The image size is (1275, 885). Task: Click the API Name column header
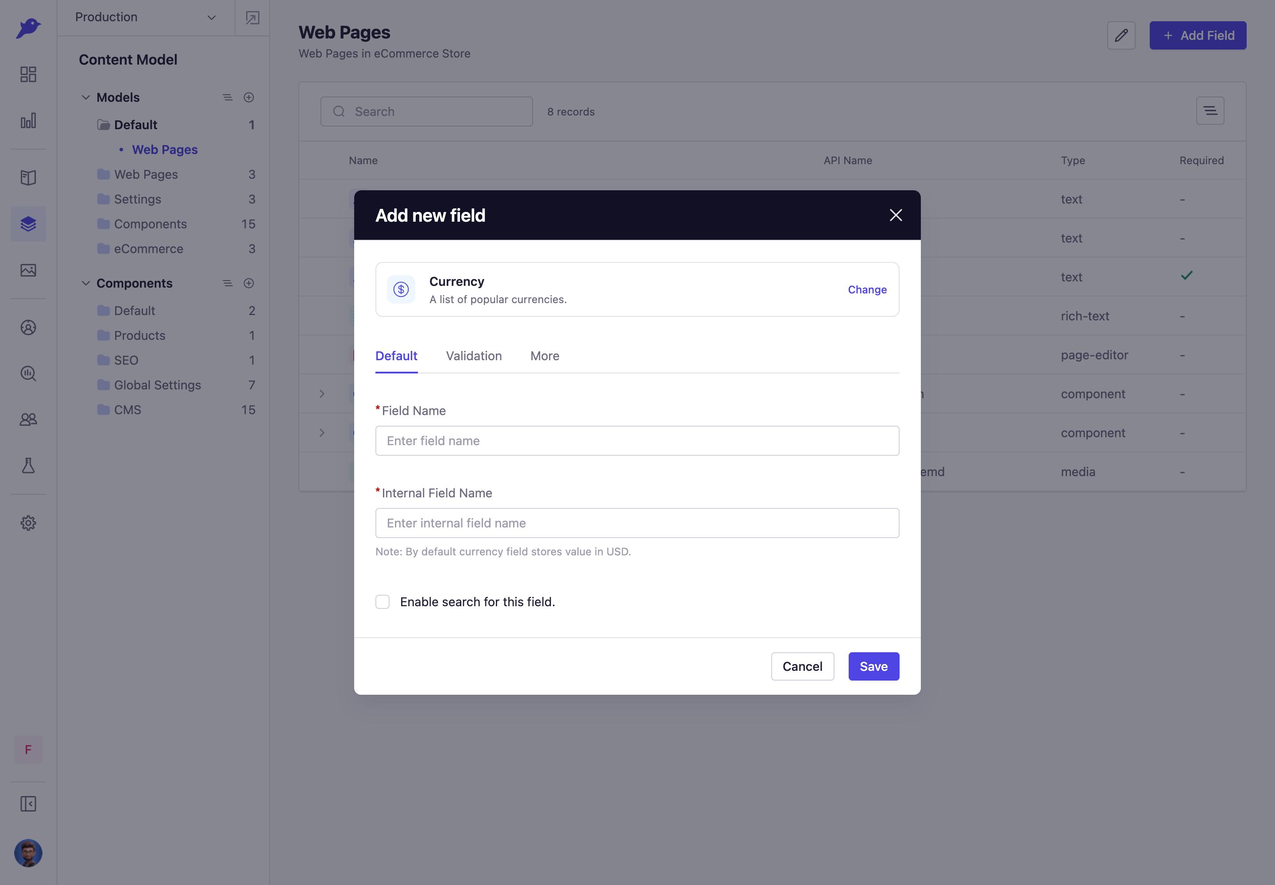(848, 160)
